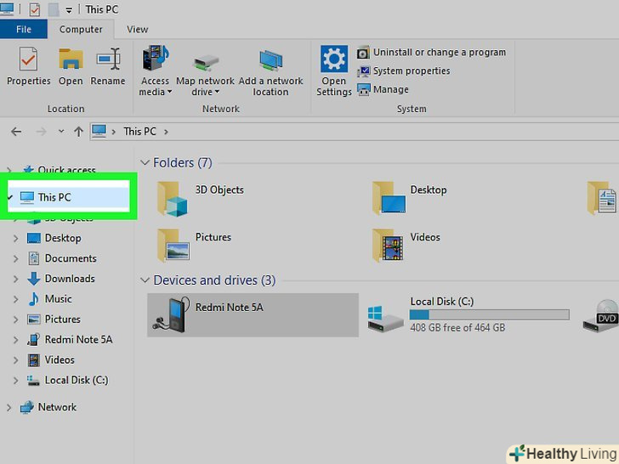Click the Properties quick access toolbar icon
The height and width of the screenshot is (464, 619).
(x=35, y=9)
